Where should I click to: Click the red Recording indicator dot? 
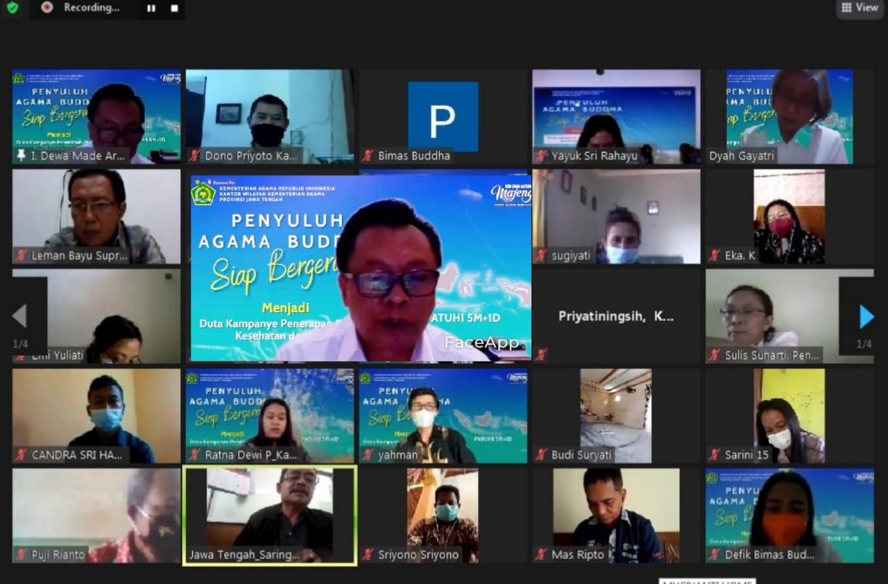[x=47, y=8]
